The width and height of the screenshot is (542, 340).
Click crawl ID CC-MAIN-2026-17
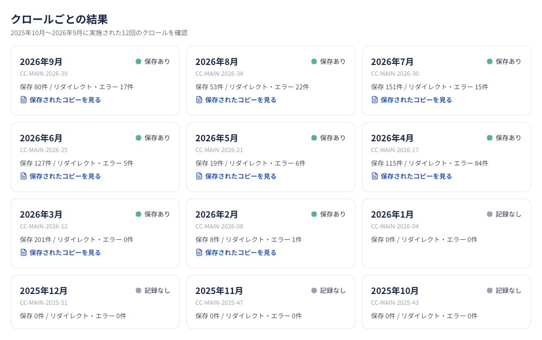point(395,150)
